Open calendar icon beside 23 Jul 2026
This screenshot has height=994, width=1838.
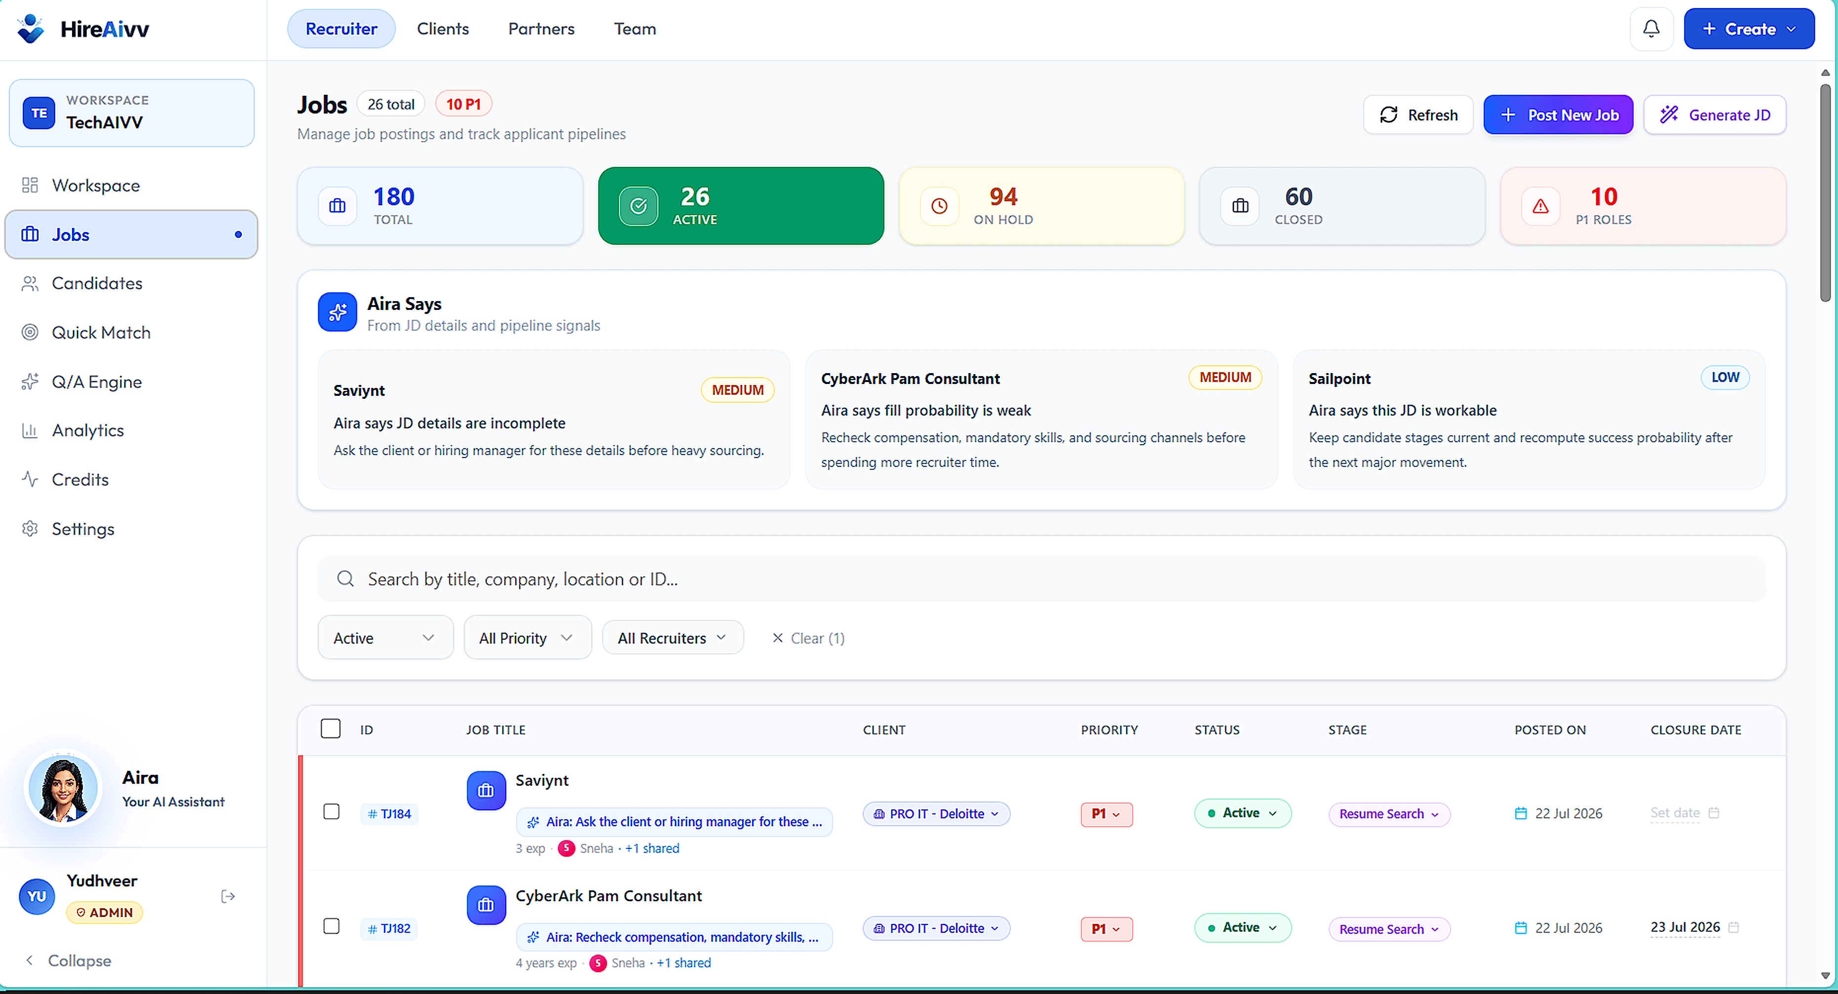(x=1734, y=927)
